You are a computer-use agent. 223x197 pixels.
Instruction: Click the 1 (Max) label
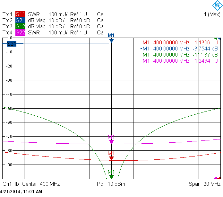pyautogui.click(x=212, y=14)
